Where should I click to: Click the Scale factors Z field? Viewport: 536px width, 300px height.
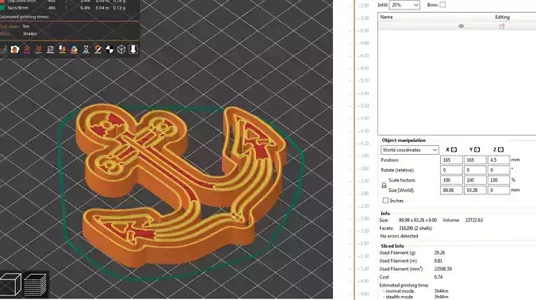tap(499, 180)
